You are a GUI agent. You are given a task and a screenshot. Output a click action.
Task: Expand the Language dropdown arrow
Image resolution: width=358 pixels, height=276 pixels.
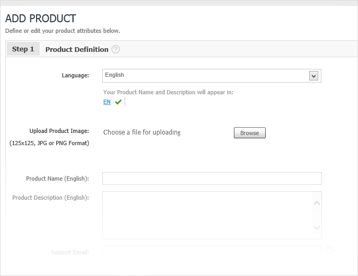[313, 76]
